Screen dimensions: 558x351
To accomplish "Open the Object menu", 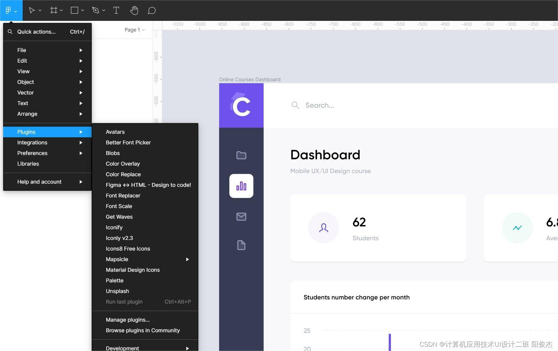I will tap(47, 82).
